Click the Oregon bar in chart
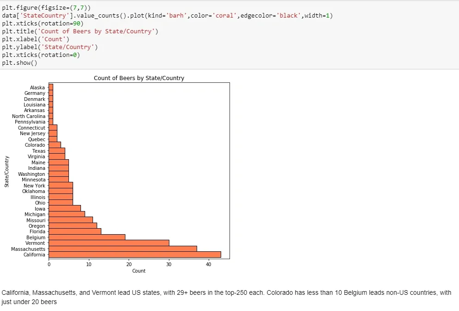459x311 pixels. 73,226
